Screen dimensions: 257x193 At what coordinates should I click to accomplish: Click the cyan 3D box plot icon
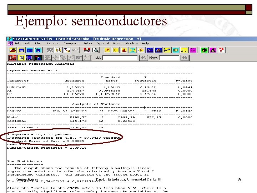tap(176, 50)
